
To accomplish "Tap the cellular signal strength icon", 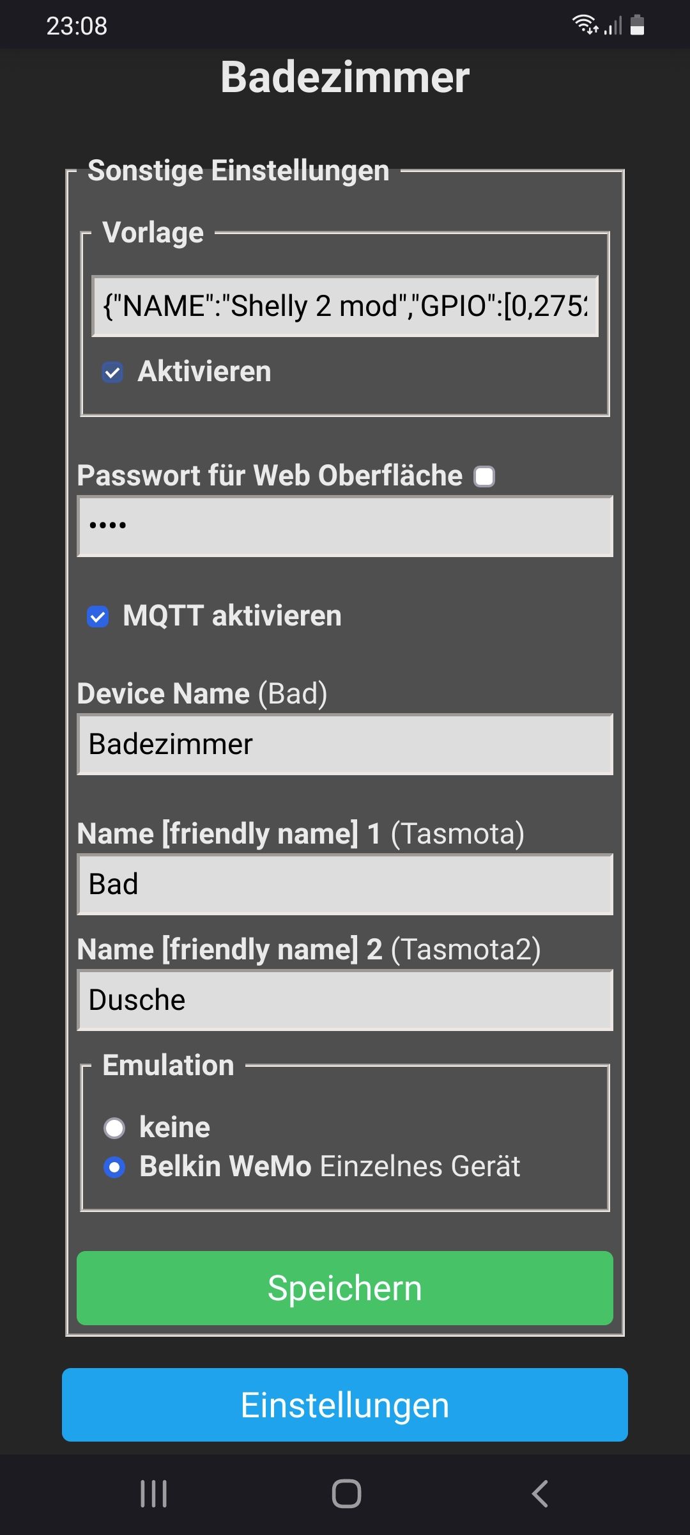I will point(613,26).
